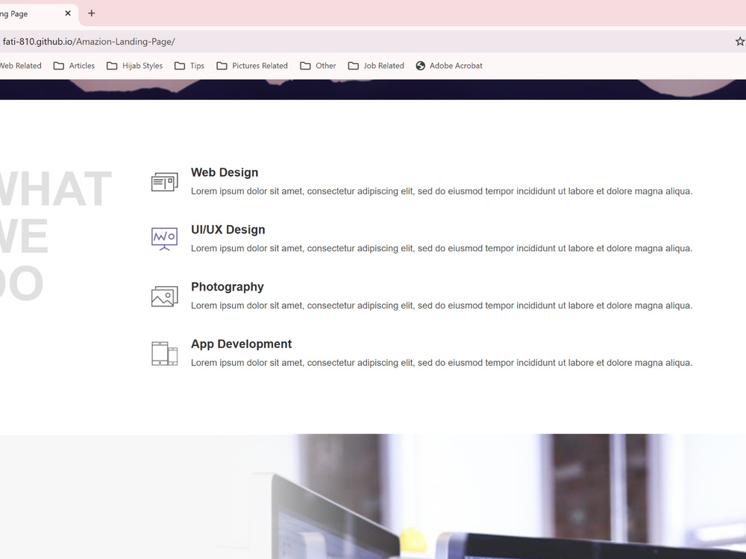Close the current Landing Page tab
The image size is (746, 559).
point(68,13)
